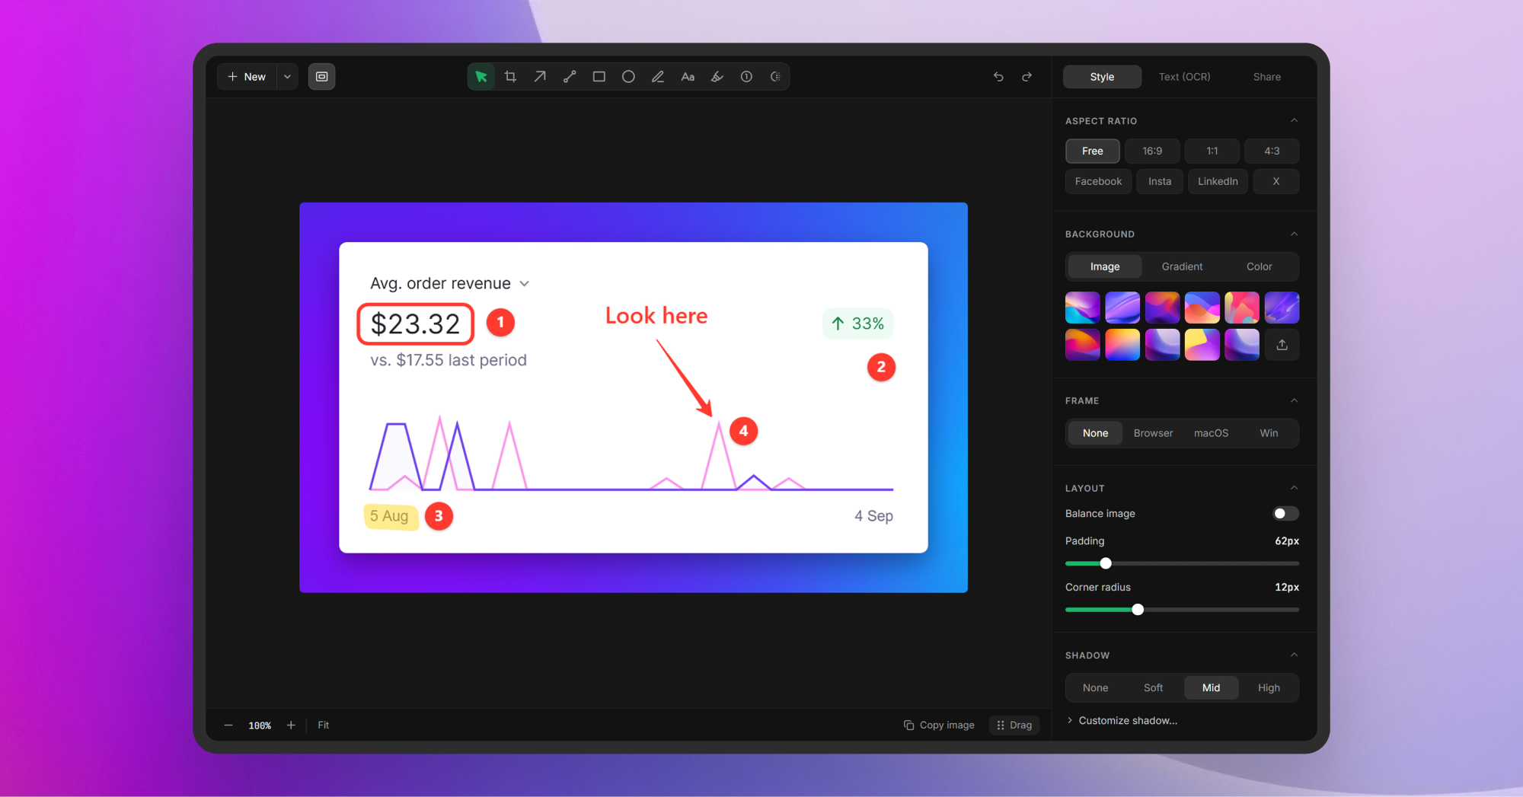The image size is (1523, 797).
Task: Pick the line tool with endpoints
Action: [570, 77]
